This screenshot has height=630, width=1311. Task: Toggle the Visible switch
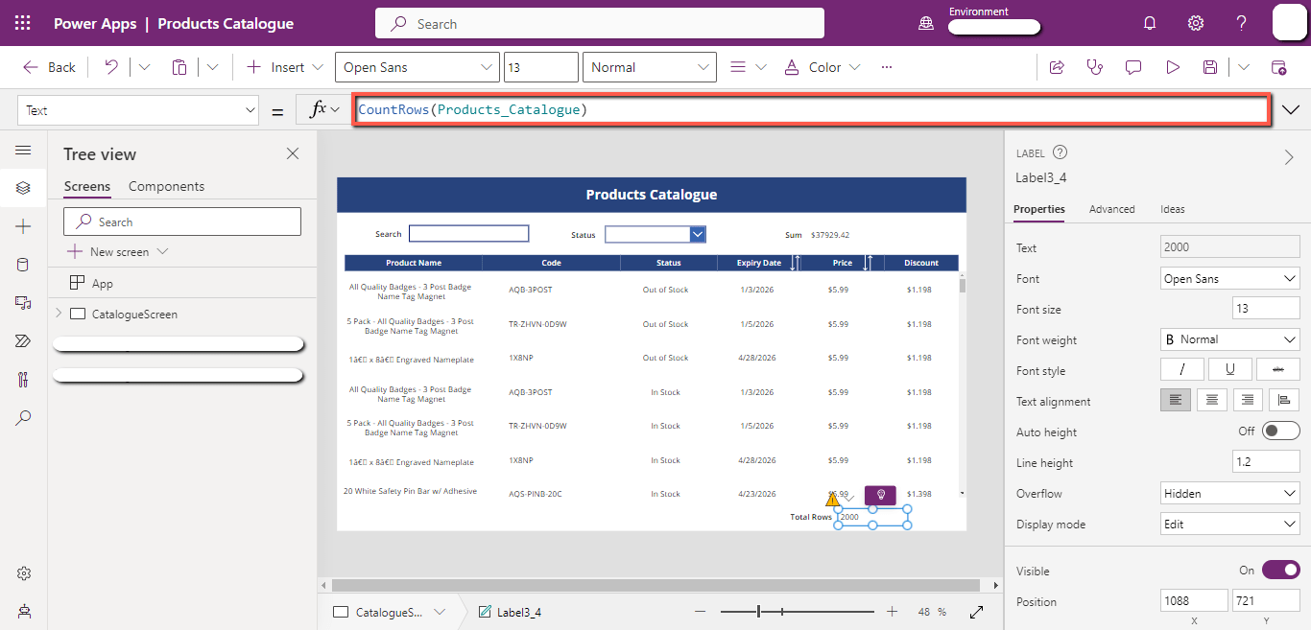(x=1280, y=570)
